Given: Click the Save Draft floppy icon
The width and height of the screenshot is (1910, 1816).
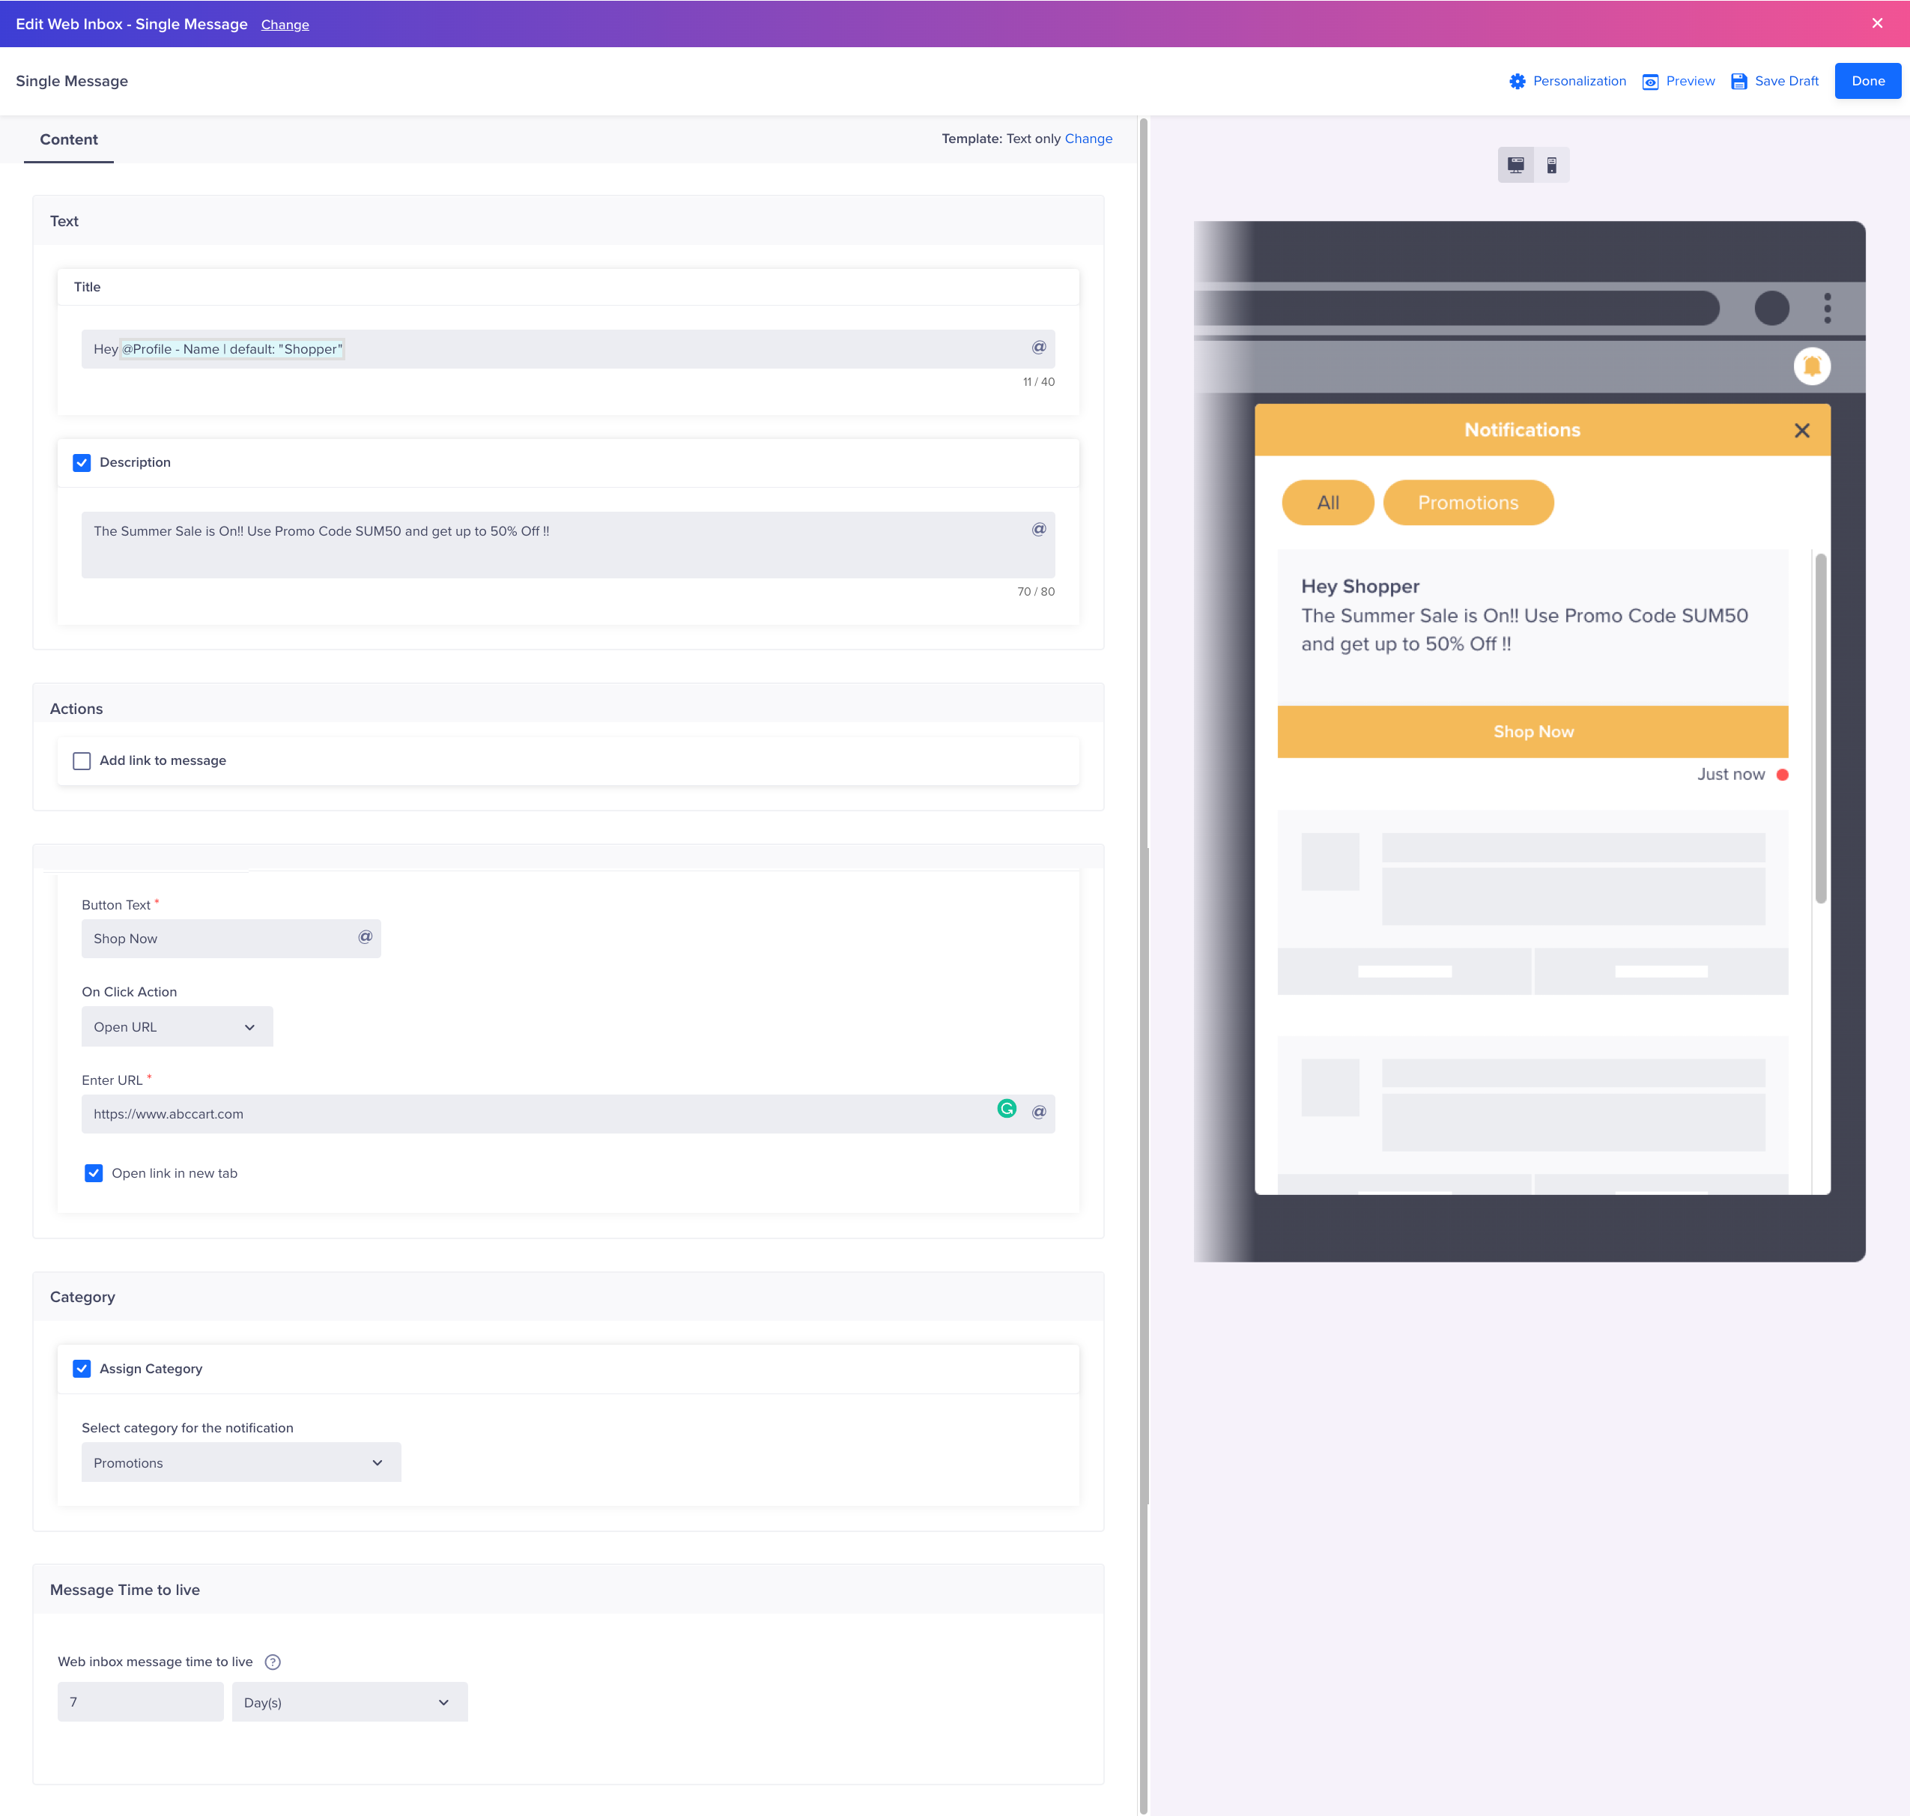Looking at the screenshot, I should 1738,82.
